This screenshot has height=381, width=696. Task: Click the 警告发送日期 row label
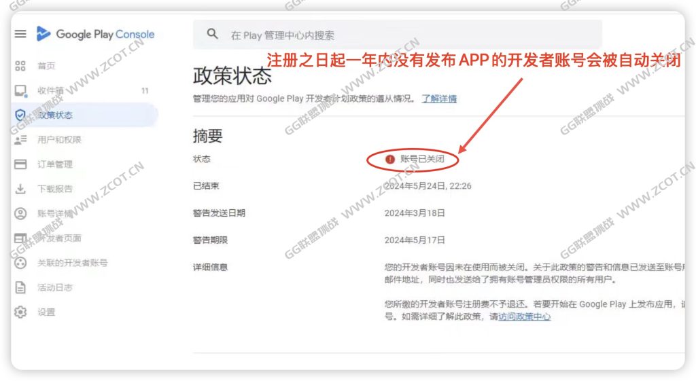click(220, 213)
